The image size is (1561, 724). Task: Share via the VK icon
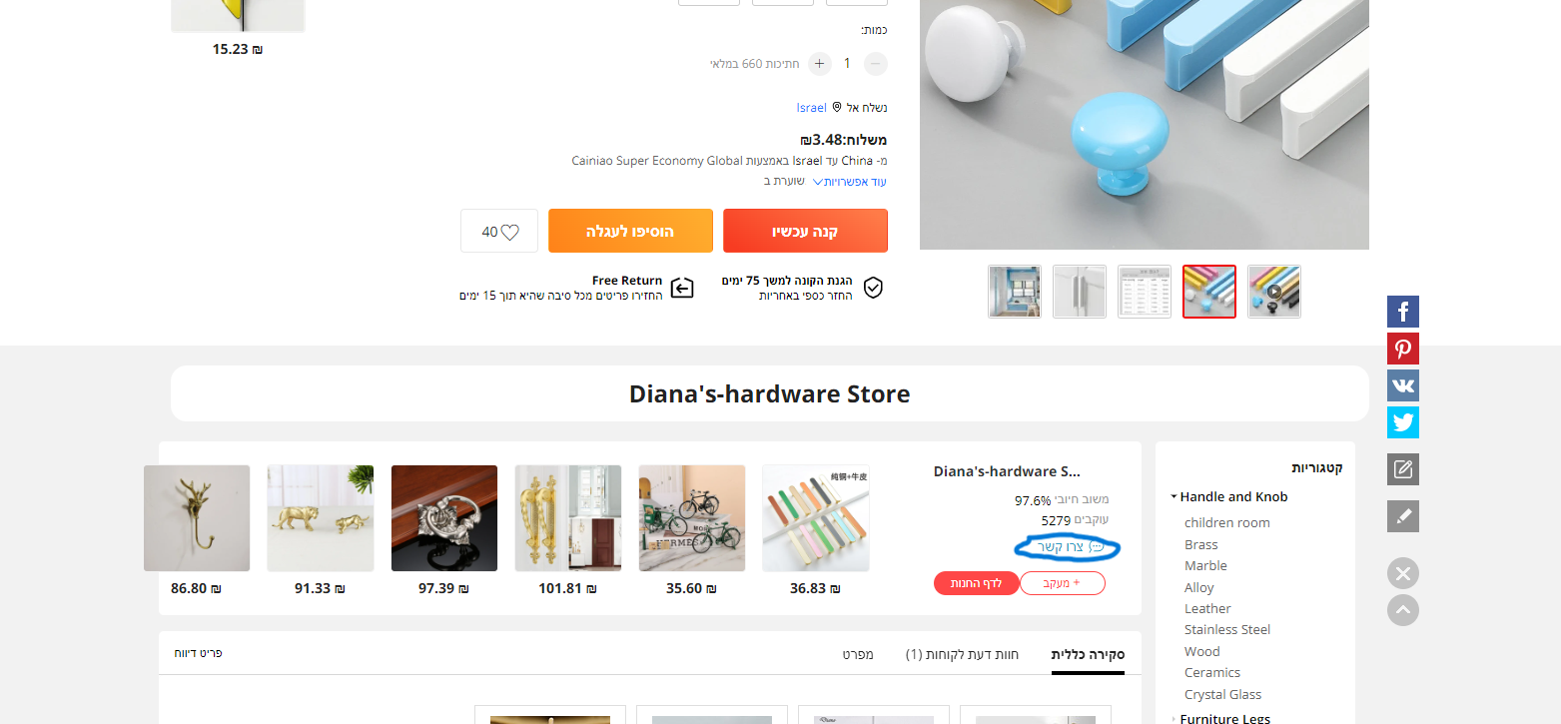1402,385
